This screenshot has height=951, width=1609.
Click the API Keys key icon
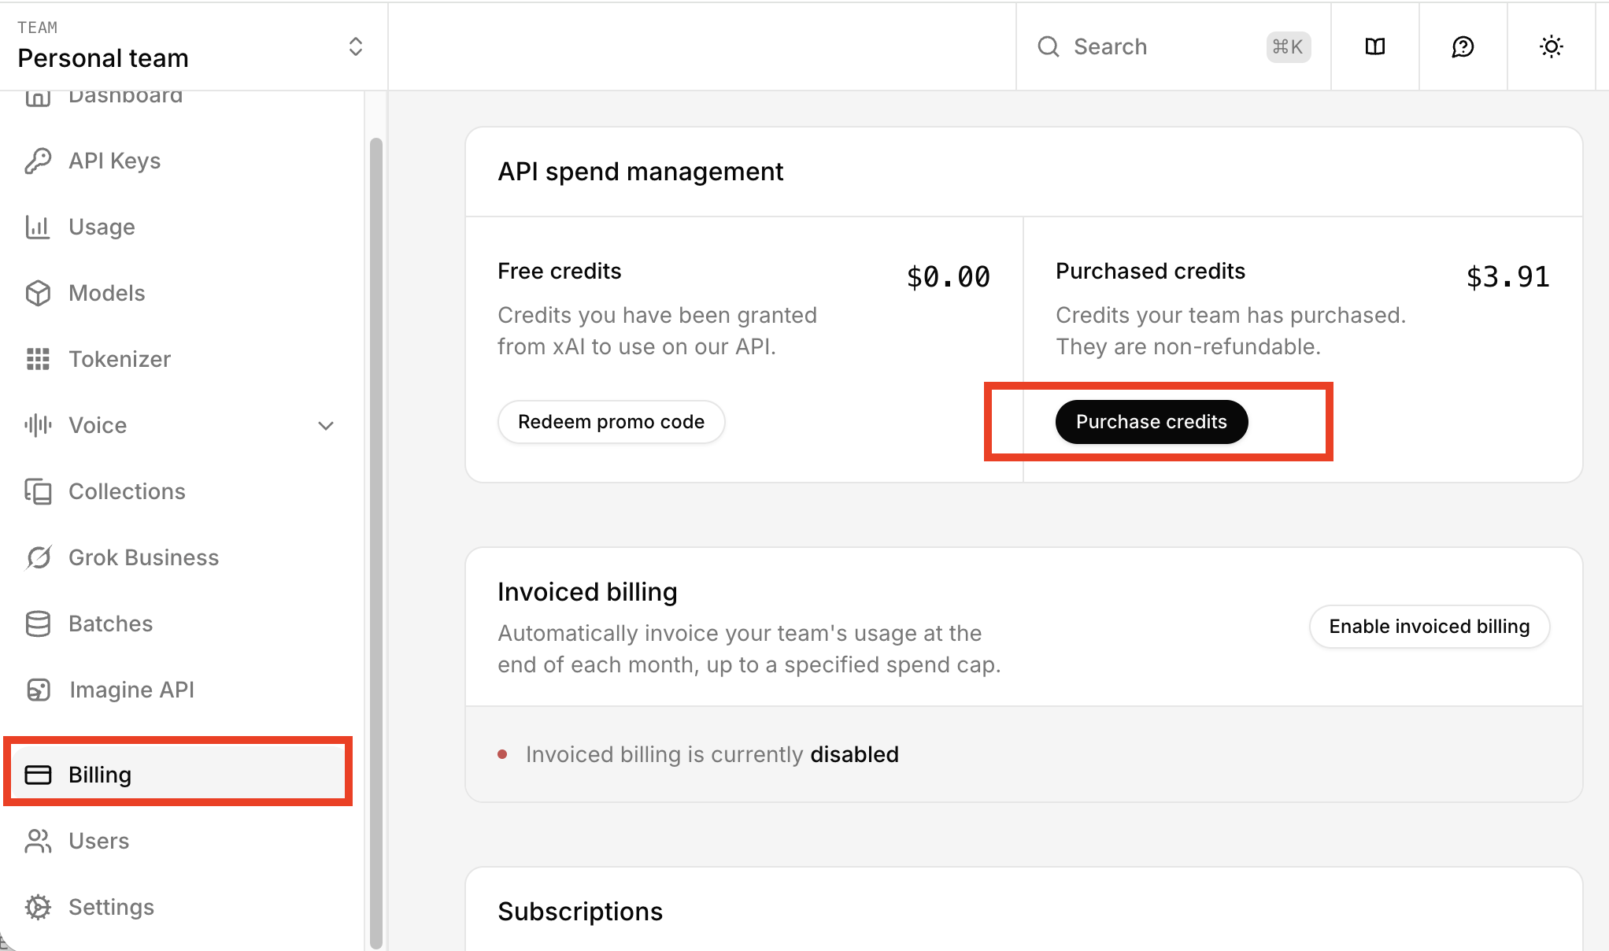click(x=38, y=161)
